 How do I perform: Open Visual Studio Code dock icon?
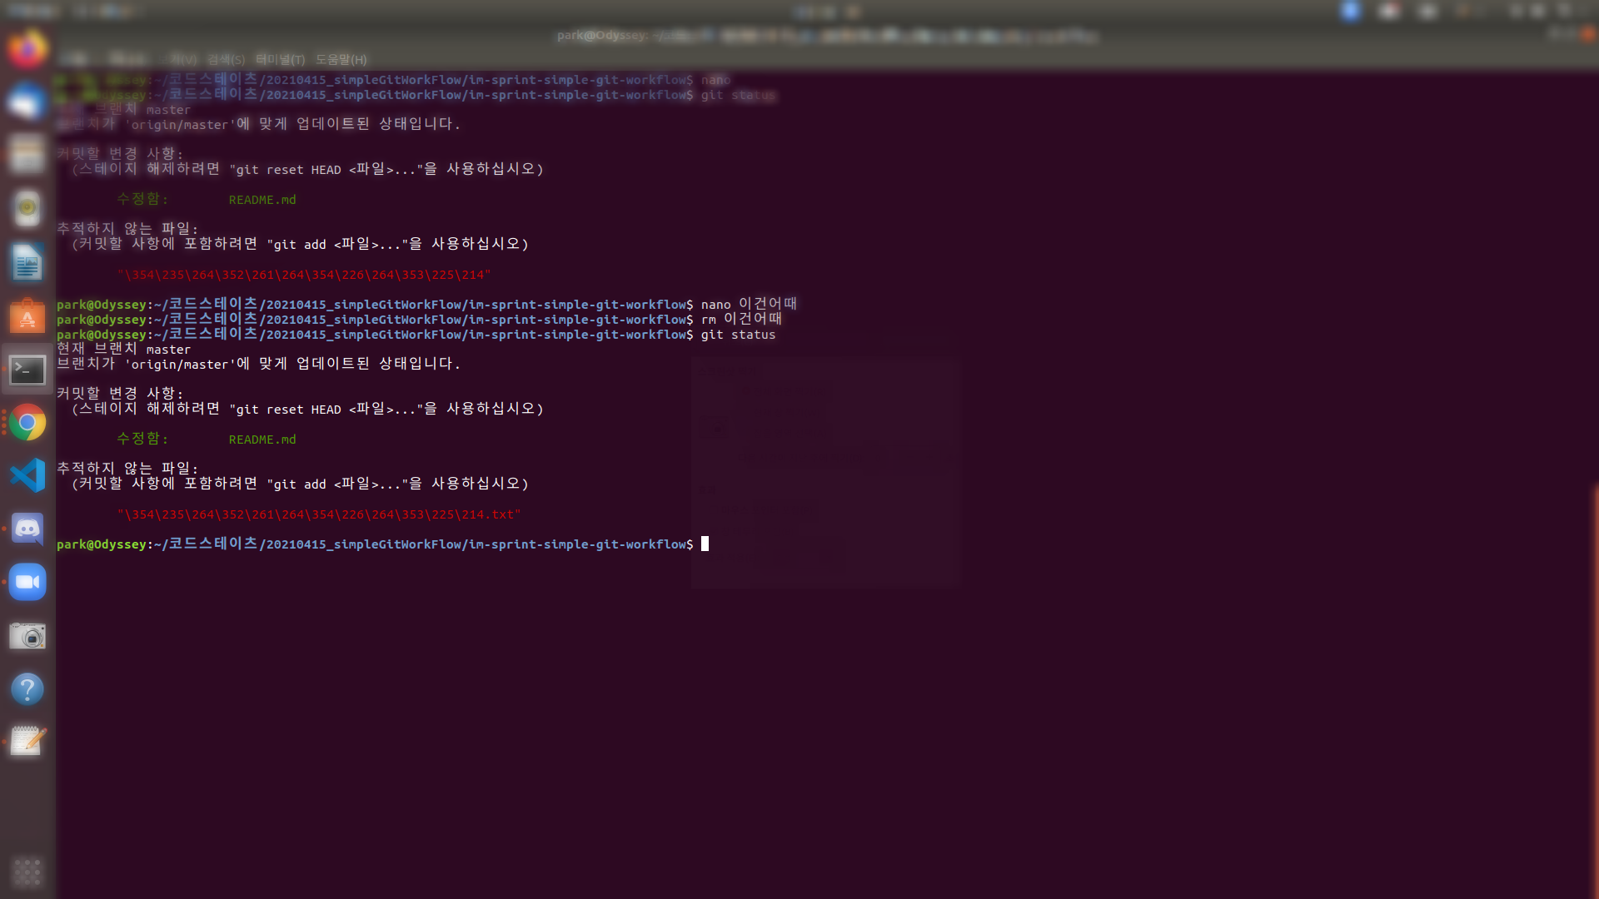pyautogui.click(x=27, y=475)
